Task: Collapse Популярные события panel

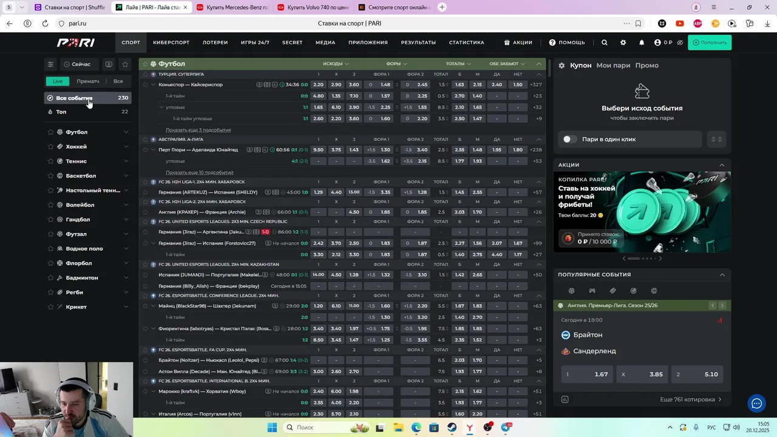Action: (722, 275)
